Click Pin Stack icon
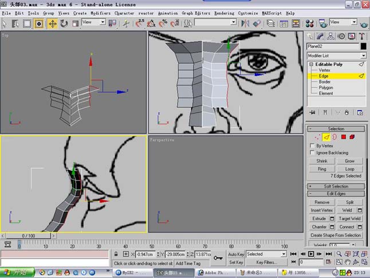Image resolution: width=370 pixels, height=278 pixels. point(312,112)
